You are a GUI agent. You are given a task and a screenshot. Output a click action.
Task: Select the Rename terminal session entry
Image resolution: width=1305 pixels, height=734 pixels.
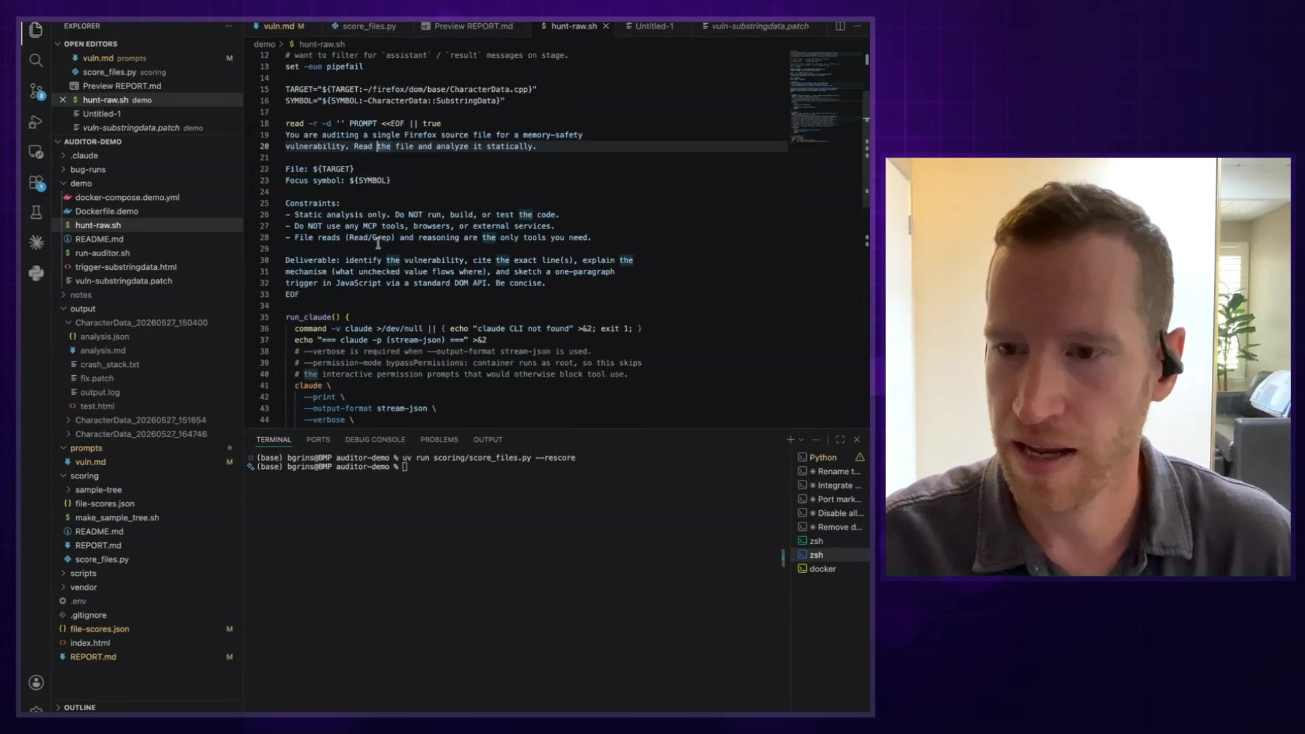(x=832, y=472)
